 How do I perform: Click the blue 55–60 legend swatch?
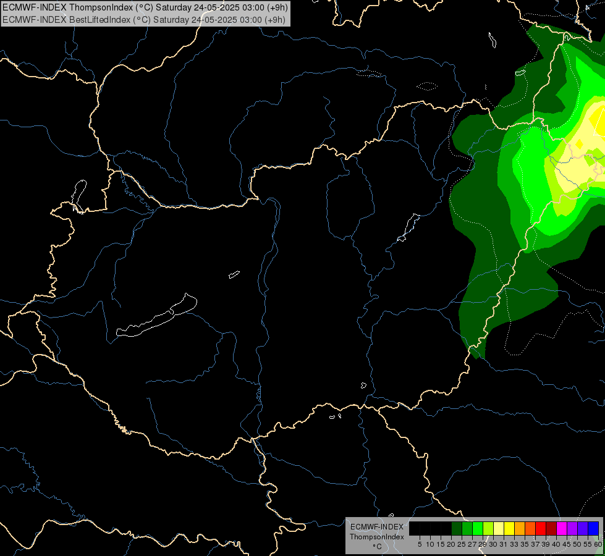[593, 529]
